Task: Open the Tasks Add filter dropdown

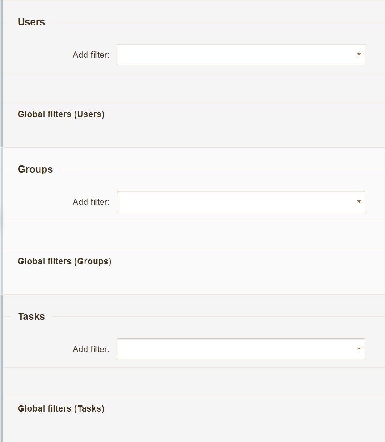Action: (241, 349)
